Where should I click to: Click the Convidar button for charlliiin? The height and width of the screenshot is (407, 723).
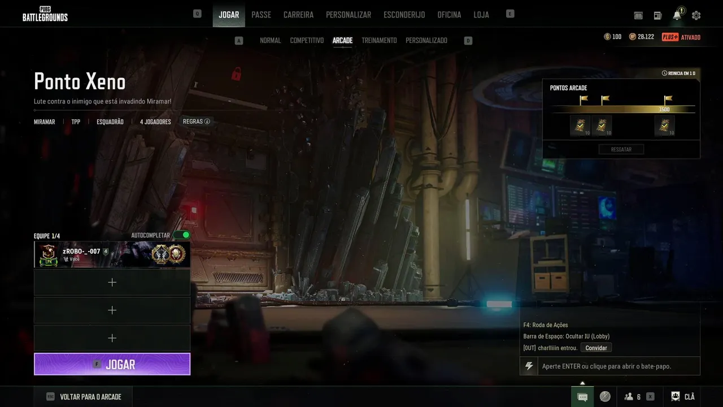click(596, 348)
